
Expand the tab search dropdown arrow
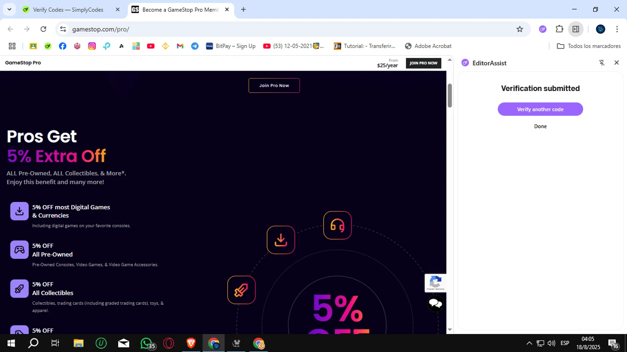pos(9,9)
